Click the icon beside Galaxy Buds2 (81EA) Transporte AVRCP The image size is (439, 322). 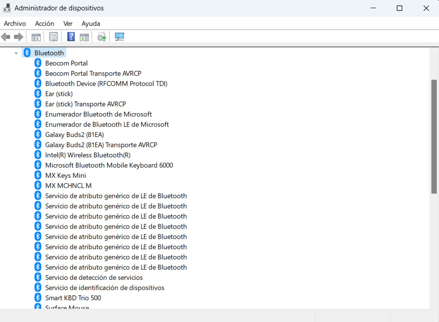tap(38, 145)
